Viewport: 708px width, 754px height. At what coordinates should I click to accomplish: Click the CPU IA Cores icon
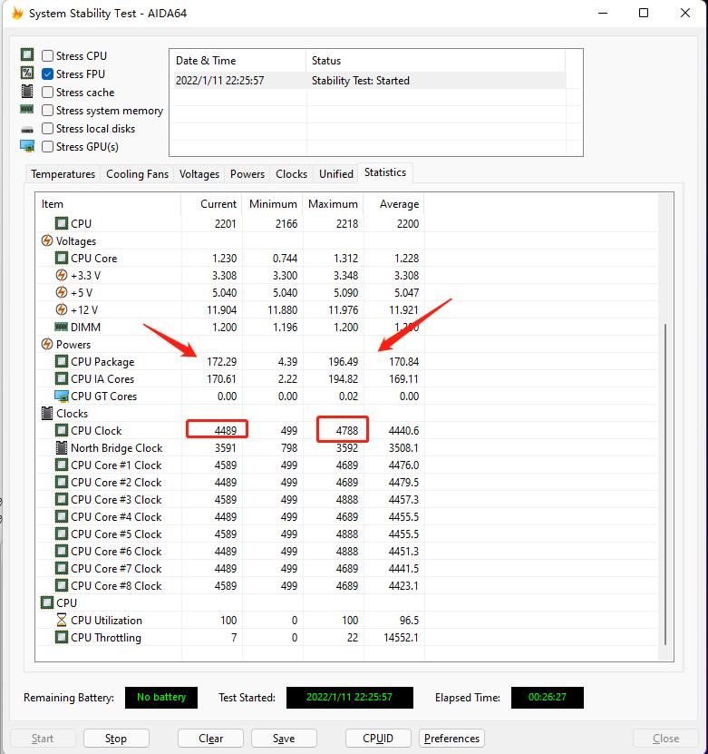[x=62, y=378]
